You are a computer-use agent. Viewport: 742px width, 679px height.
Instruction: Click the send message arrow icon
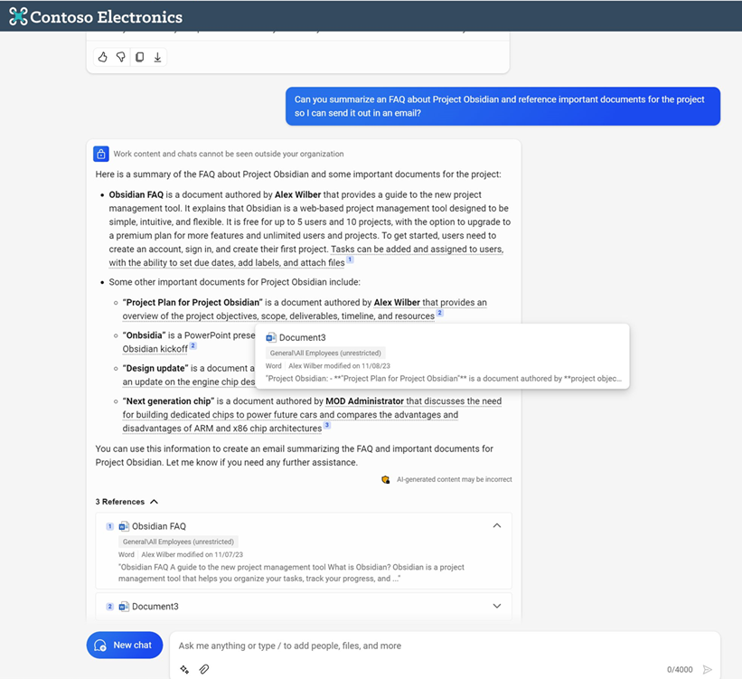707,670
